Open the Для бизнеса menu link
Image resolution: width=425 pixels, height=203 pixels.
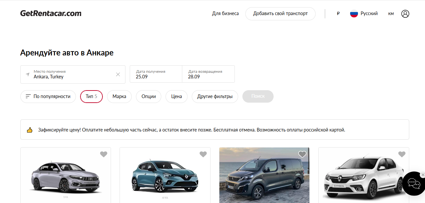[225, 14]
